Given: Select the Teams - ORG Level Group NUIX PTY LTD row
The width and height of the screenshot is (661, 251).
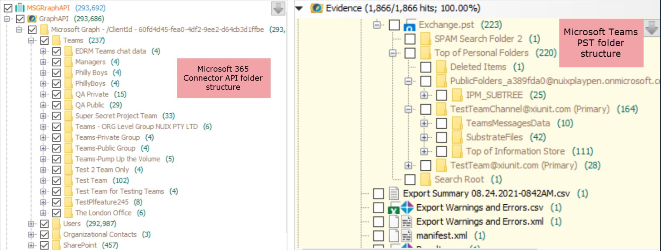Looking at the screenshot, I should tap(143, 127).
